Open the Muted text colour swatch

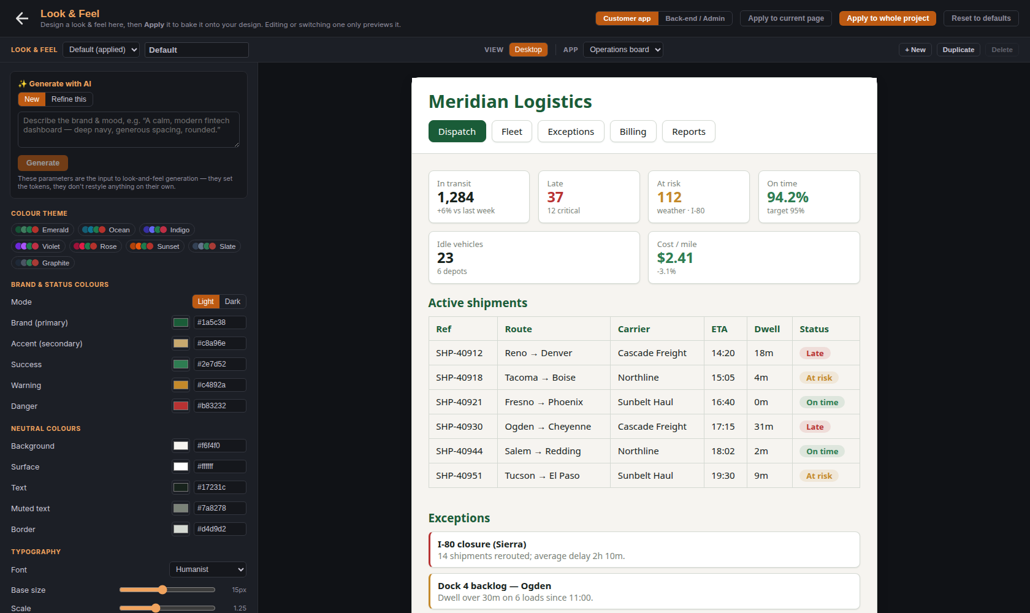click(181, 508)
